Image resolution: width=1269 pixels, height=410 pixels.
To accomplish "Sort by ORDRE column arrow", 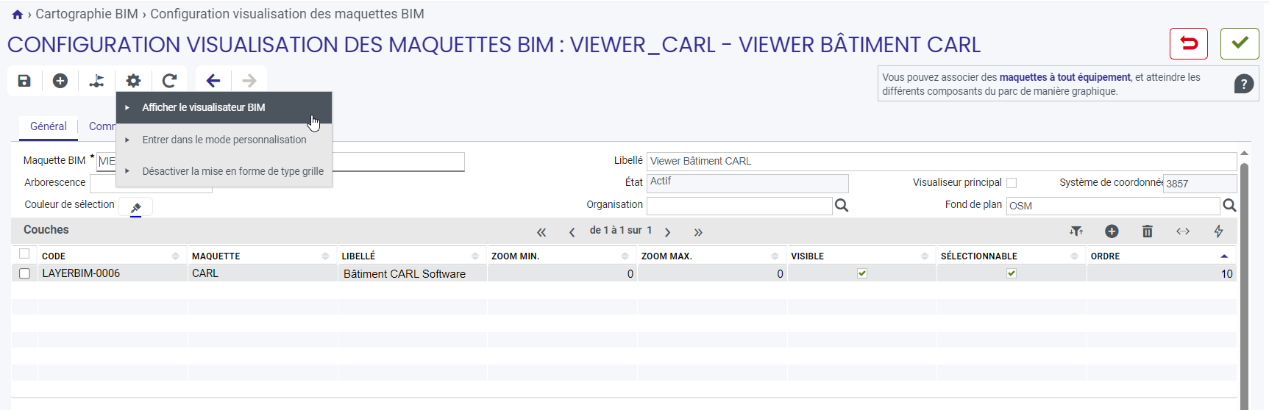I will (1224, 256).
